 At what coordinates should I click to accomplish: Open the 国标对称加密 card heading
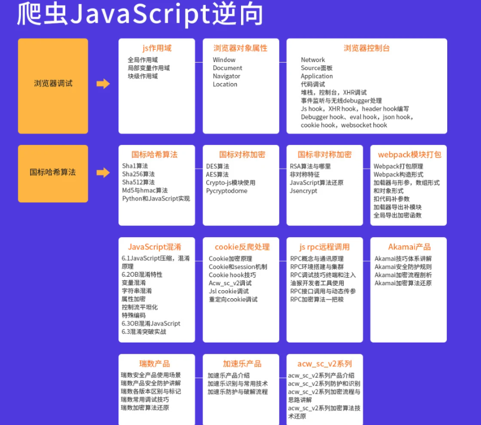[242, 155]
